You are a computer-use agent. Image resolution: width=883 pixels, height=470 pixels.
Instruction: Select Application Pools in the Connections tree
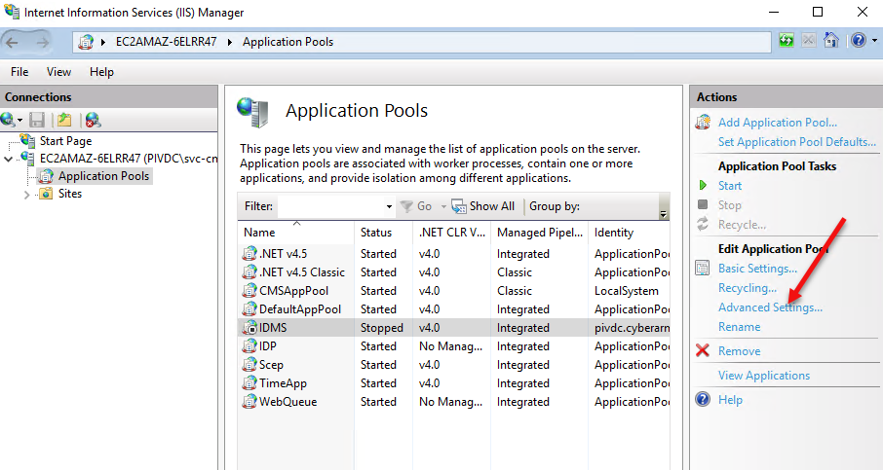(103, 176)
